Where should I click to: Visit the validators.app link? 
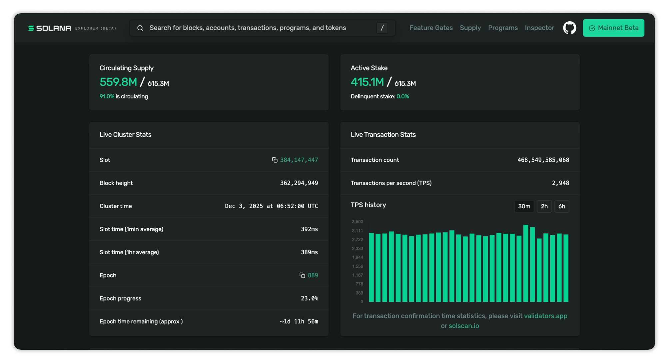click(545, 316)
